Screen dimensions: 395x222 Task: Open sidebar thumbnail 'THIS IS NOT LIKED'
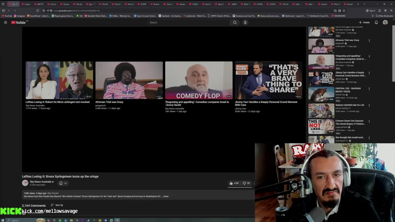321,126
